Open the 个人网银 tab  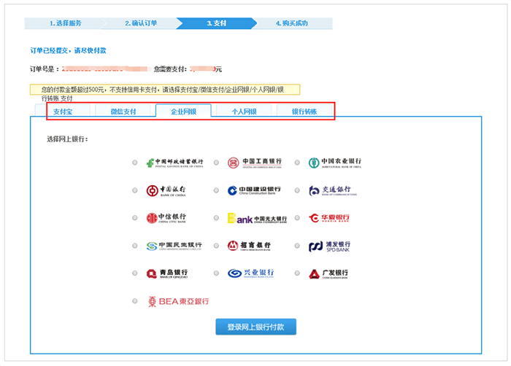(244, 111)
